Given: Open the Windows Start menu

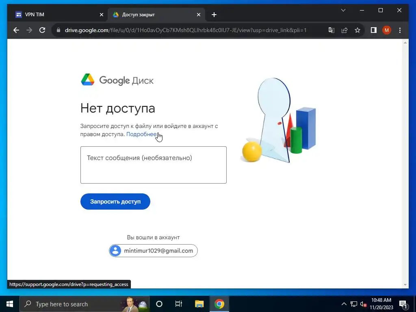Looking at the screenshot, I should pos(10,304).
